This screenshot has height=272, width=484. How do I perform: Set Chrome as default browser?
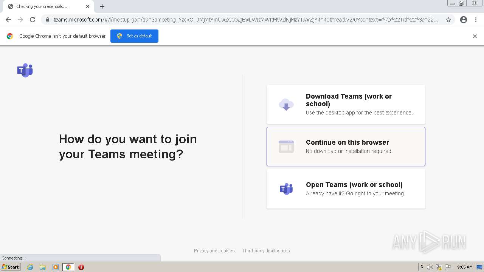tap(134, 36)
